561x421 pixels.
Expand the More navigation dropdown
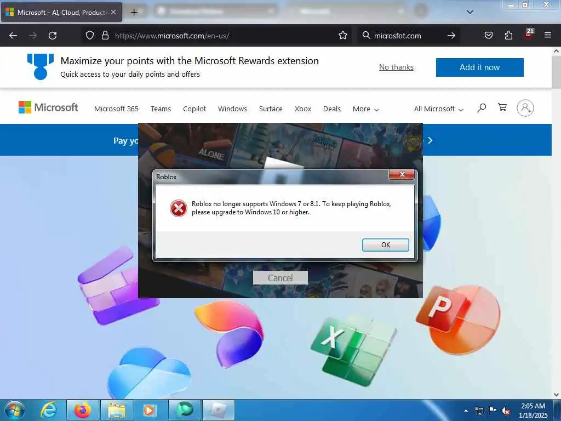point(365,109)
